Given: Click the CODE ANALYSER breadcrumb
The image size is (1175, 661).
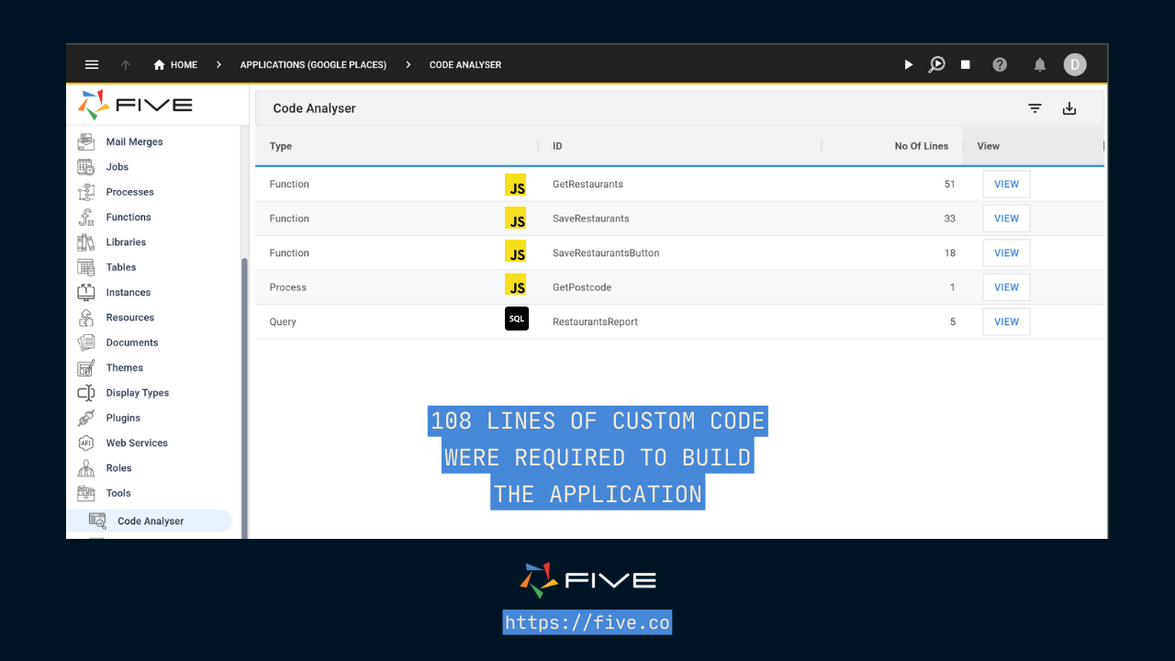Looking at the screenshot, I should [x=465, y=65].
